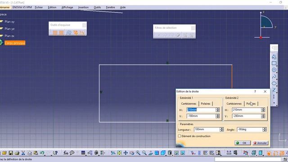
Task: Click the Angle value spinner
Action: click(x=265, y=130)
